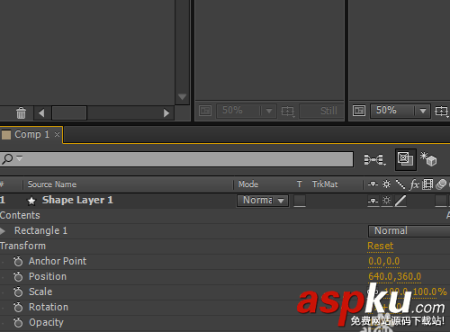This screenshot has height=332, width=450.
Task: Click the collapse transformations column header icon
Action: (x=387, y=184)
